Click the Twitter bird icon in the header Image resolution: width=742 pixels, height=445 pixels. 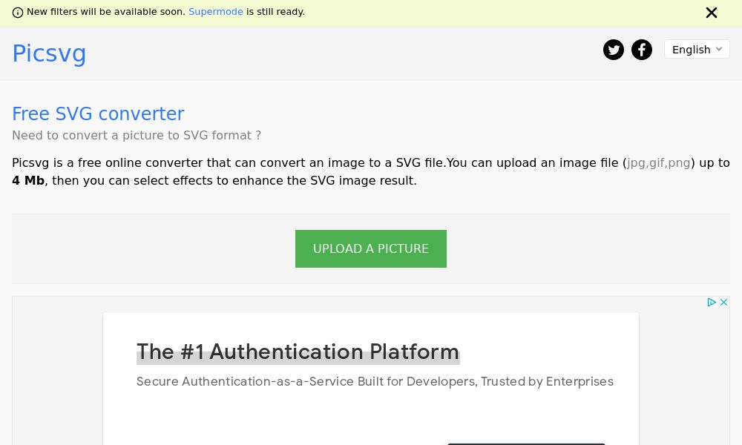click(x=614, y=50)
